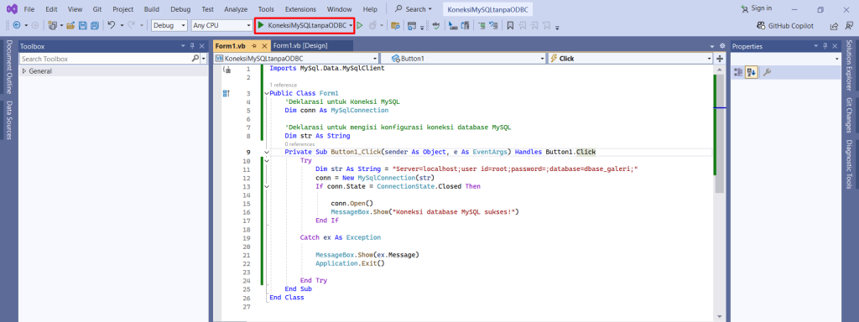
Task: Close the Toolbox panel
Action: click(x=201, y=46)
